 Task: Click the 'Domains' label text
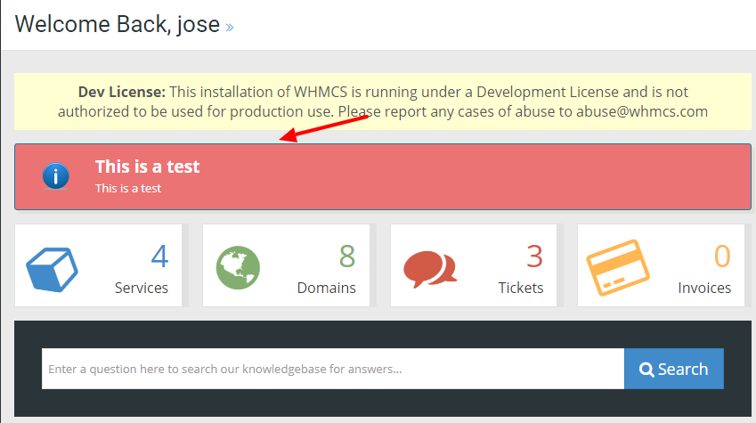(x=327, y=288)
